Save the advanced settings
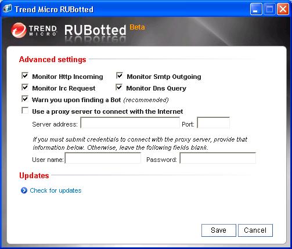Image resolution: width=292 pixels, height=249 pixels. (219, 230)
